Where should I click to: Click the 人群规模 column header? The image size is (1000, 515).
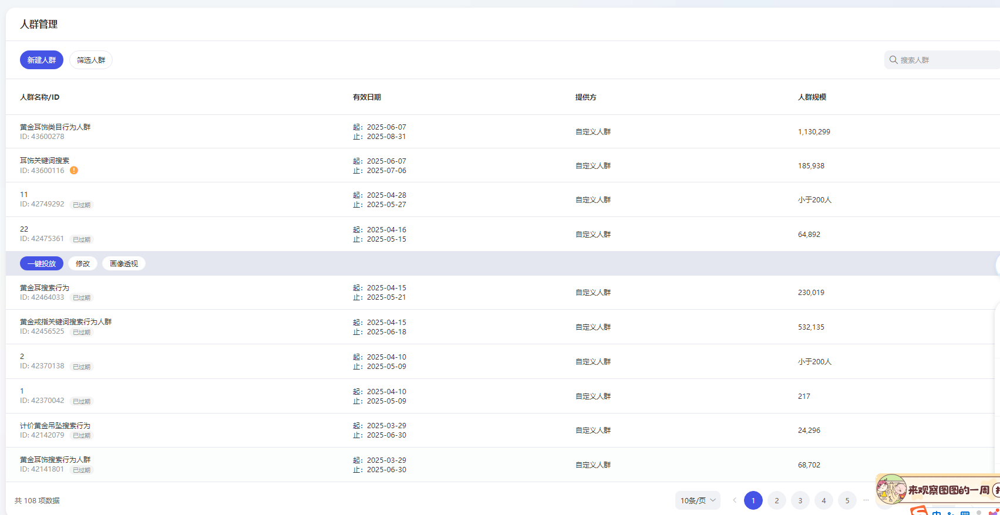coord(812,97)
